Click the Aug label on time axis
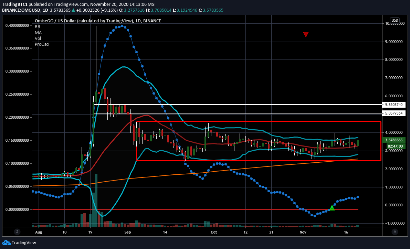Image resolution: width=410 pixels, height=249 pixels. (x=39, y=232)
